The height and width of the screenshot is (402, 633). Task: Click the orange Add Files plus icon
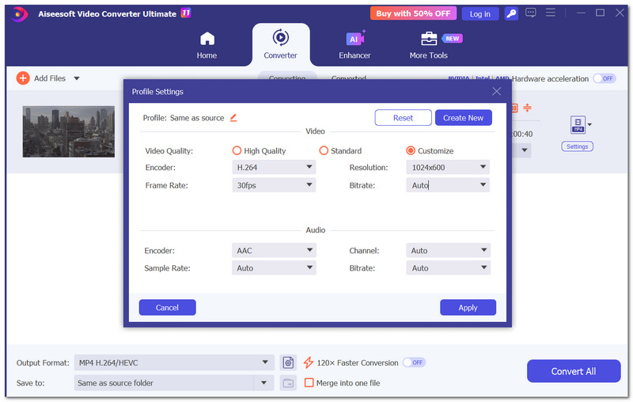[23, 78]
